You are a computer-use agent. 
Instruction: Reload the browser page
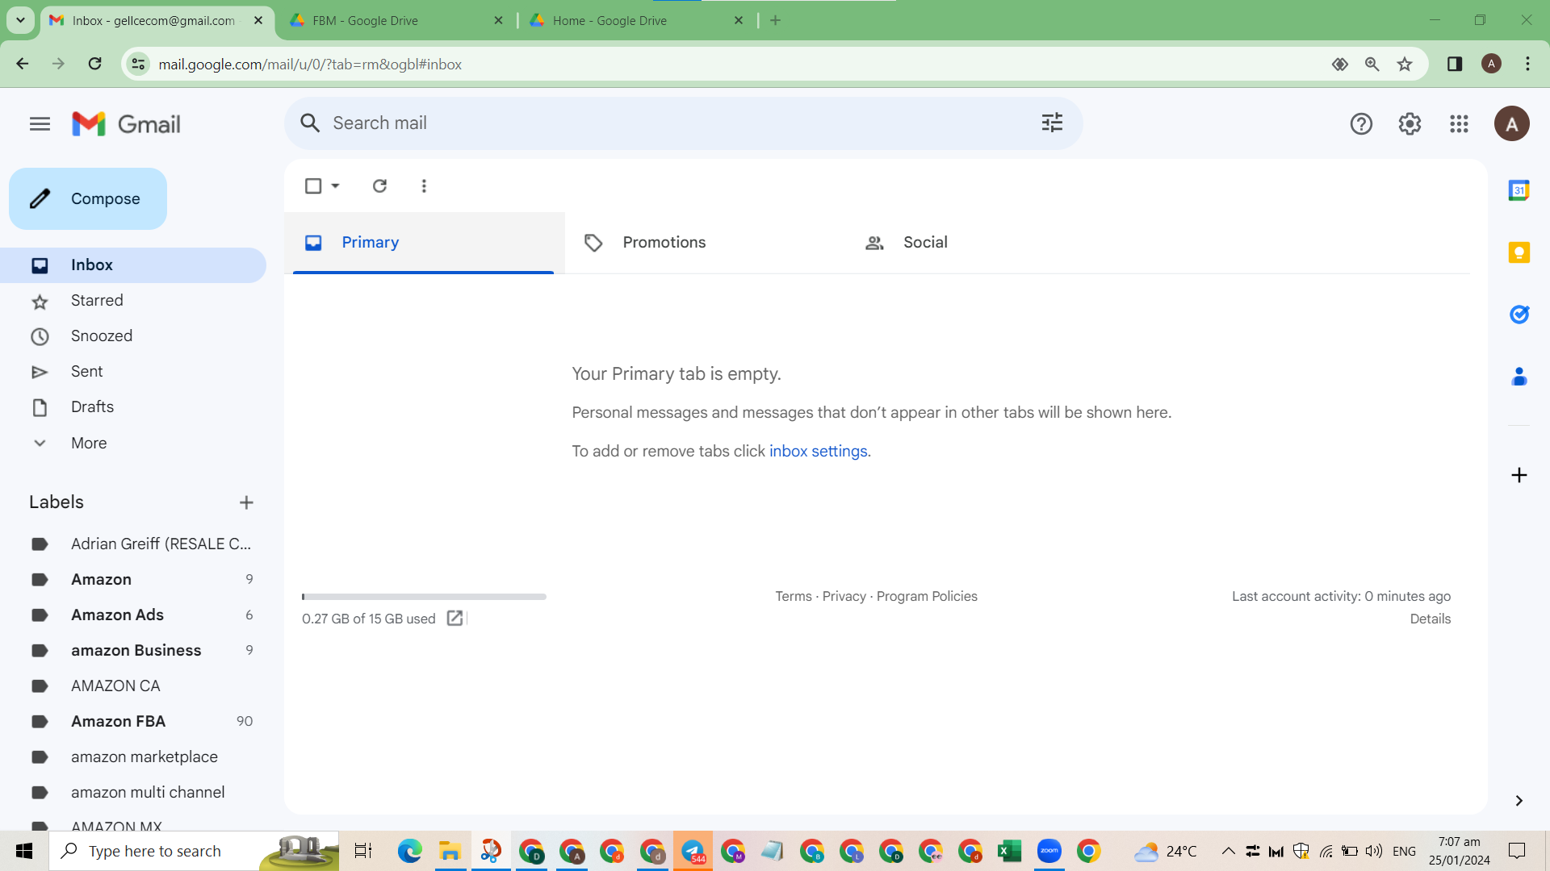click(94, 64)
